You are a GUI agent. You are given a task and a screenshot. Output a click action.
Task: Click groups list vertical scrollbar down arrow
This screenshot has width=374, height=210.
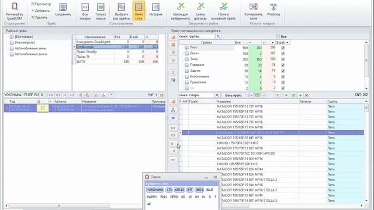366,88
